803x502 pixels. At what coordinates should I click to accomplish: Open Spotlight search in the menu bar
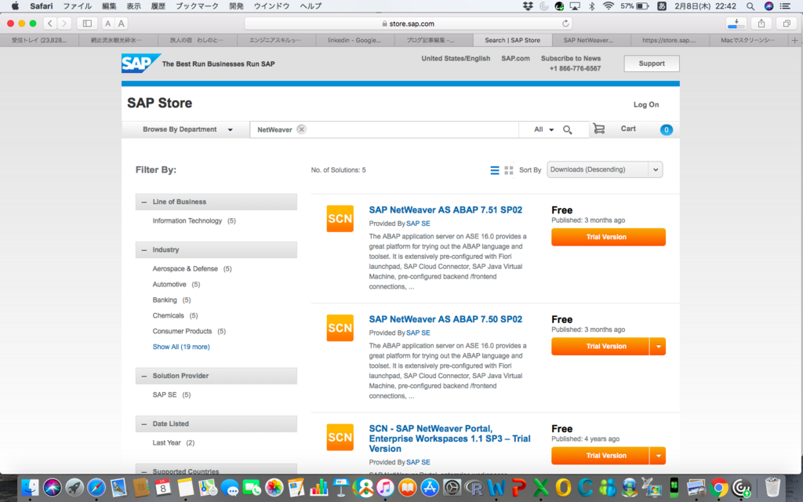750,6
